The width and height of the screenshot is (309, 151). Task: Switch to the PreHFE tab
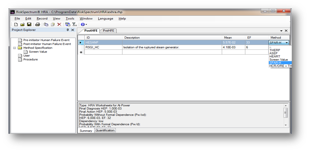tap(108, 30)
